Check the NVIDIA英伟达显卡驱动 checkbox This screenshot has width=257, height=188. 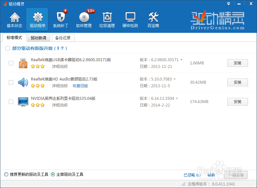(x=11, y=102)
